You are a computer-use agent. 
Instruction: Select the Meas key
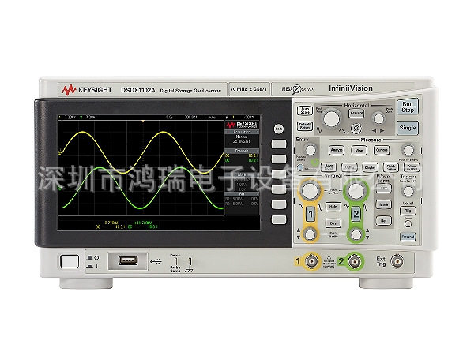(x=359, y=151)
